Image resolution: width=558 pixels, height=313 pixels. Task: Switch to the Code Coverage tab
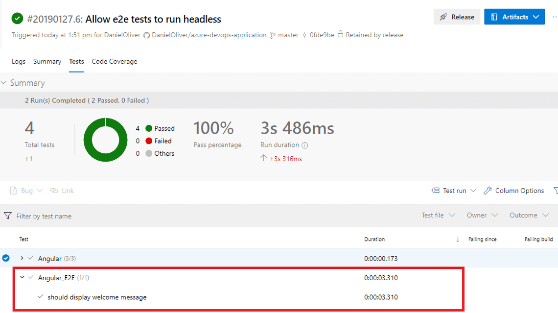[114, 61]
